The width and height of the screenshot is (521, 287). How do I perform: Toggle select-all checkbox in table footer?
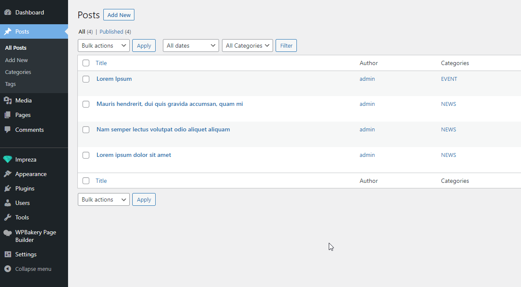coord(86,181)
